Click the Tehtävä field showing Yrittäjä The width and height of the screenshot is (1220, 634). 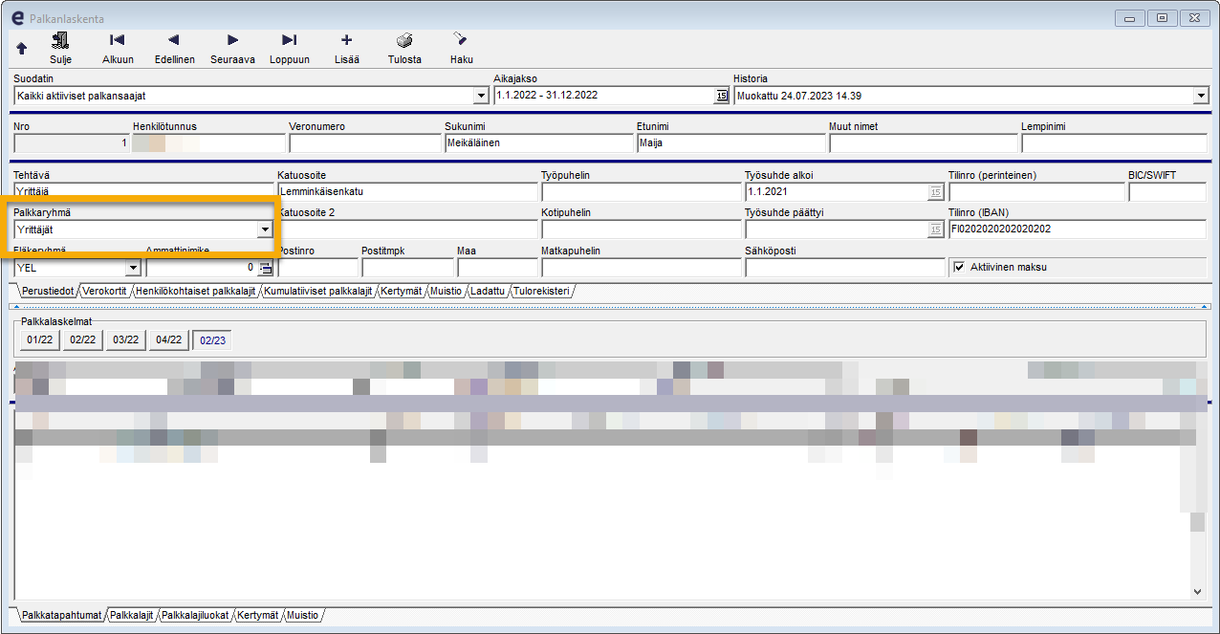(143, 191)
